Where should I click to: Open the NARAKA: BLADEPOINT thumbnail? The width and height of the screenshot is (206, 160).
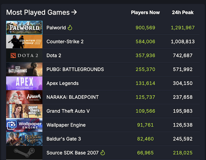pyautogui.click(x=24, y=97)
